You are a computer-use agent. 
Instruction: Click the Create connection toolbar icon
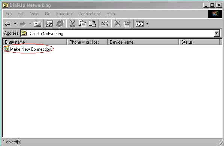(49, 24)
